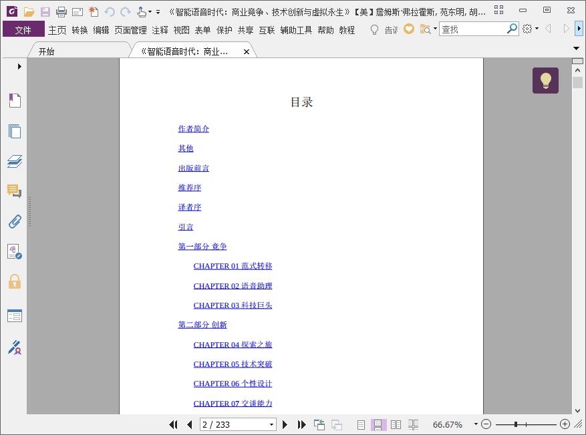The image size is (586, 435).
Task: Expand the left navigation panel arrow
Action: coord(19,67)
